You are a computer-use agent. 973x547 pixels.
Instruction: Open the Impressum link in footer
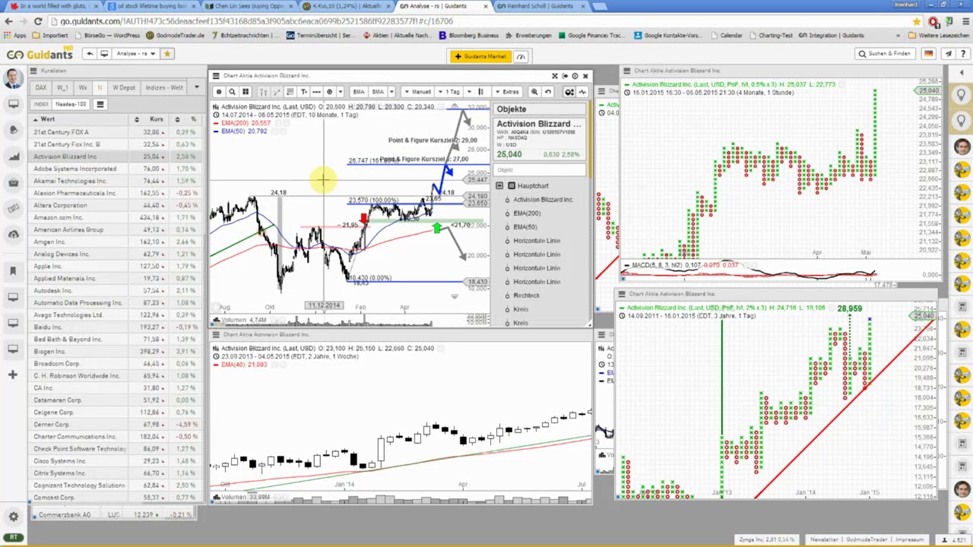tap(910, 540)
